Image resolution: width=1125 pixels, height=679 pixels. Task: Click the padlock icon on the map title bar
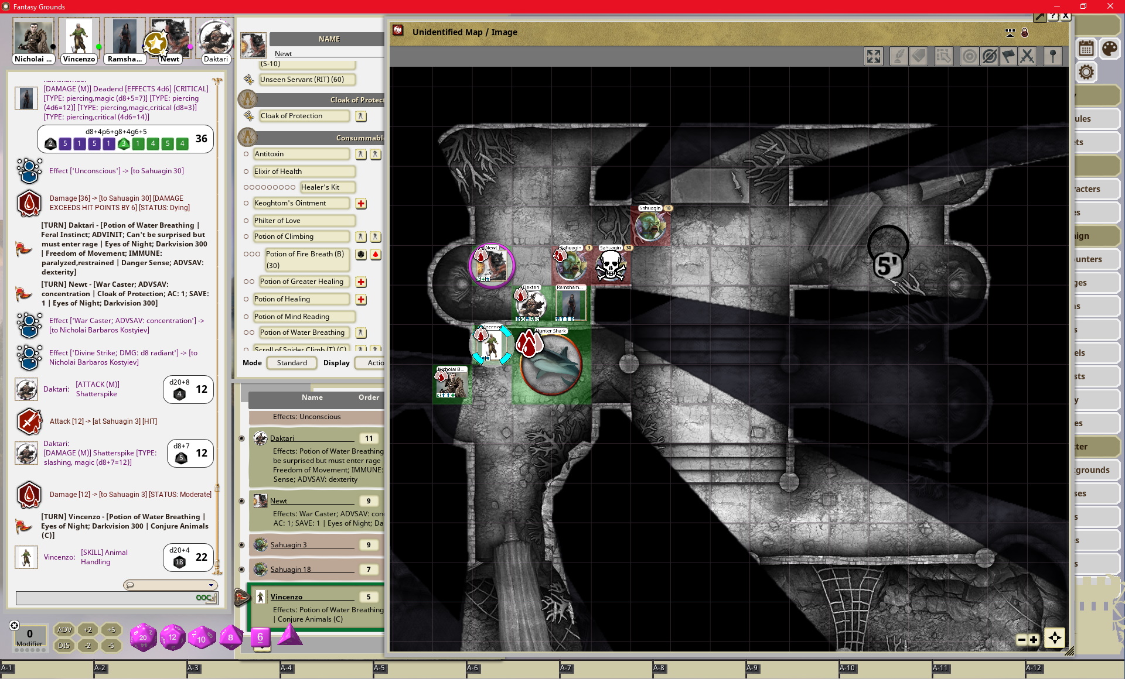tap(1024, 33)
